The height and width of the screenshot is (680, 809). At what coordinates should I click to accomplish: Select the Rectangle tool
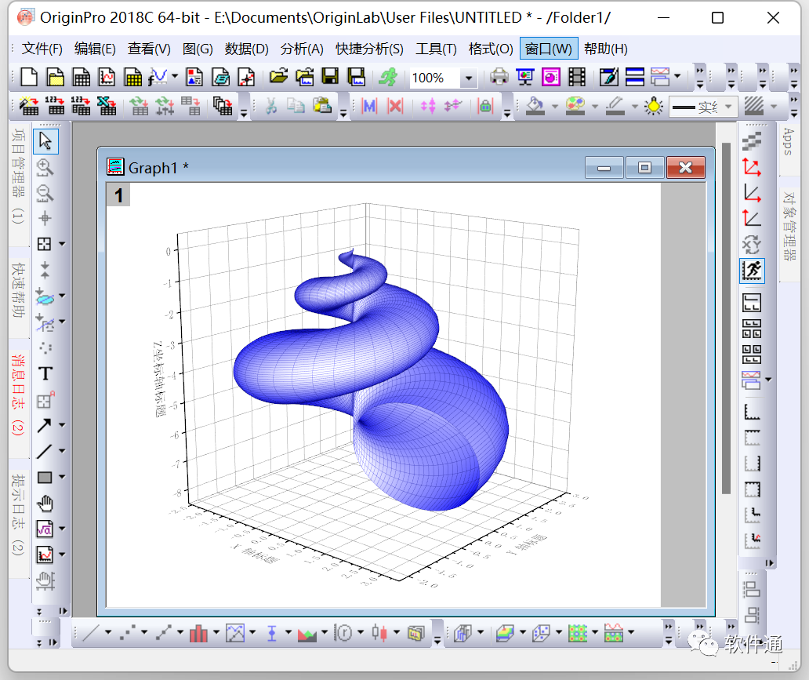[45, 478]
